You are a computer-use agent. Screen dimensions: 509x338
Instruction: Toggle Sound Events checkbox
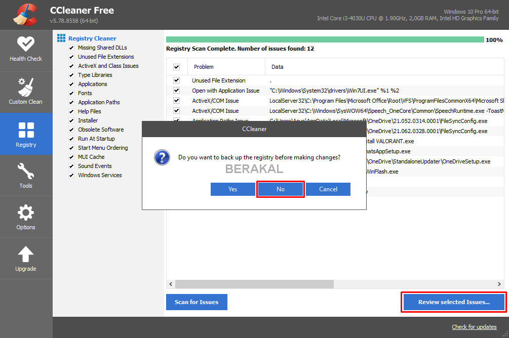(x=71, y=166)
